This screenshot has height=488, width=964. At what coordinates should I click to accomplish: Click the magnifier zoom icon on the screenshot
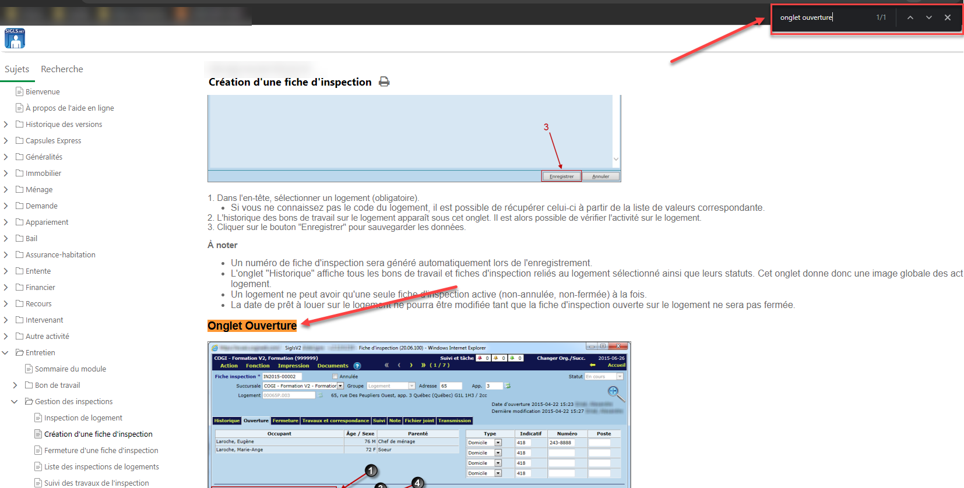tap(614, 392)
